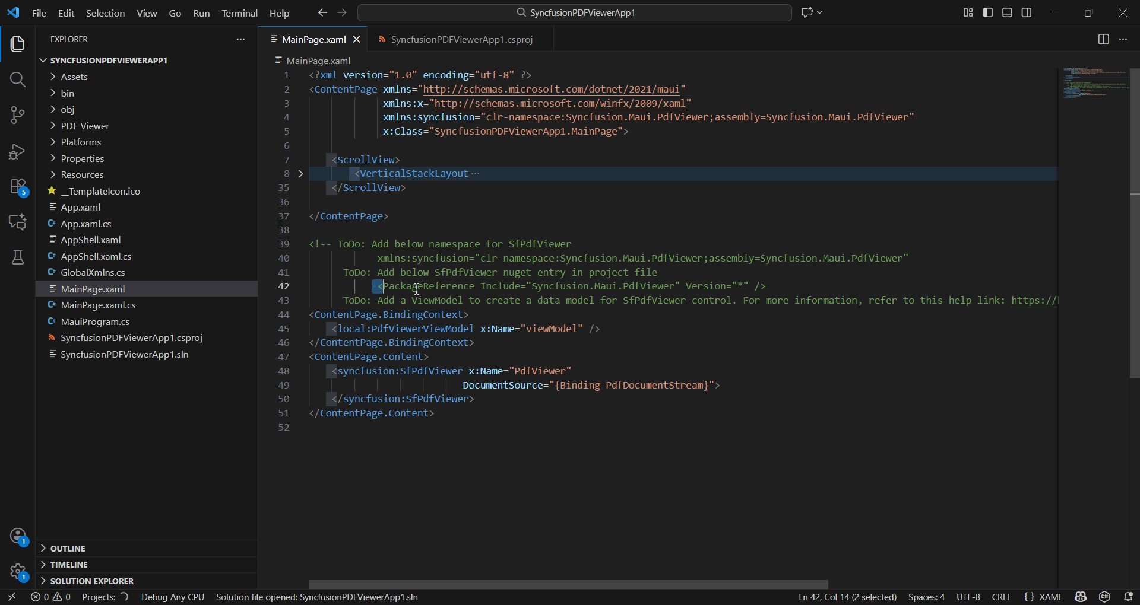Change UTF-8 file encoding
This screenshot has width=1140, height=605.
click(x=968, y=597)
